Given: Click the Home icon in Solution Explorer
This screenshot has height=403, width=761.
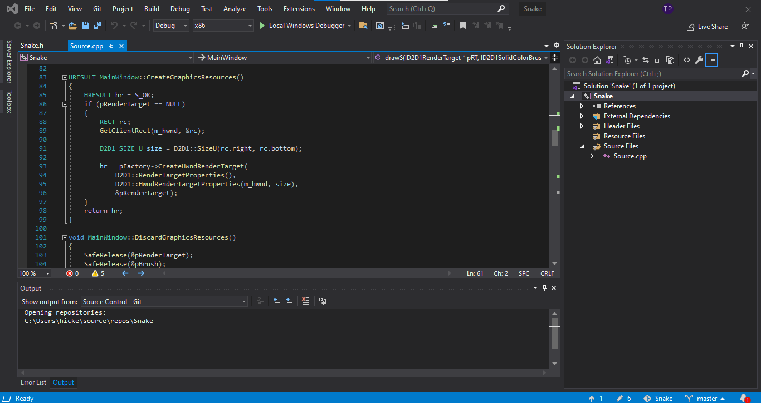Looking at the screenshot, I should [x=597, y=60].
